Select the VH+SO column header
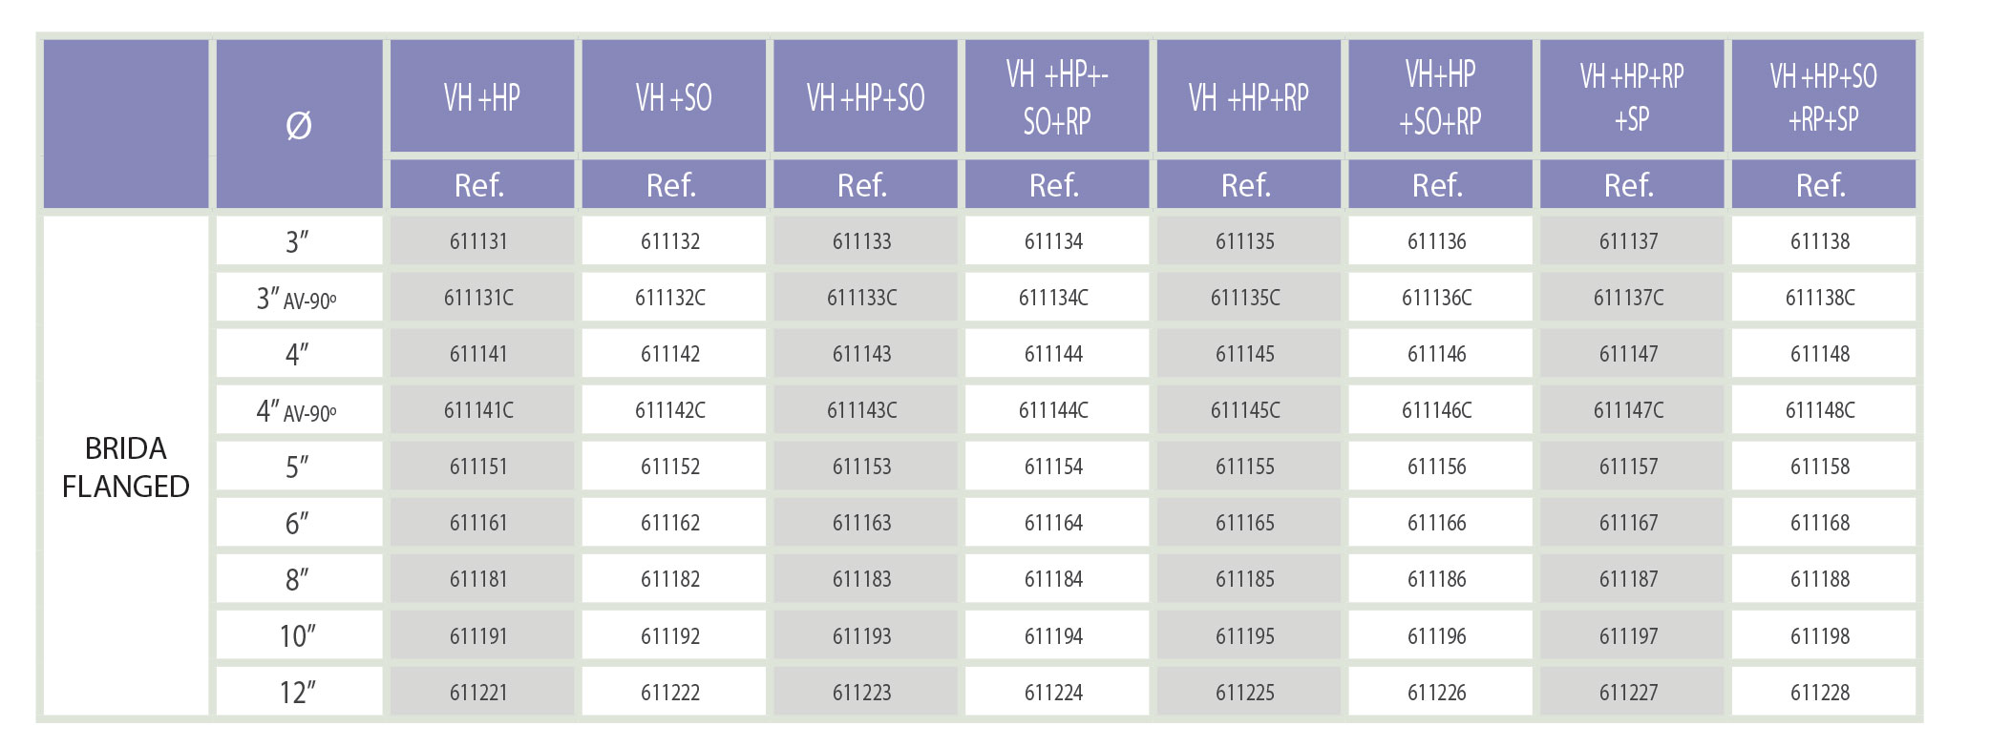 tap(673, 96)
